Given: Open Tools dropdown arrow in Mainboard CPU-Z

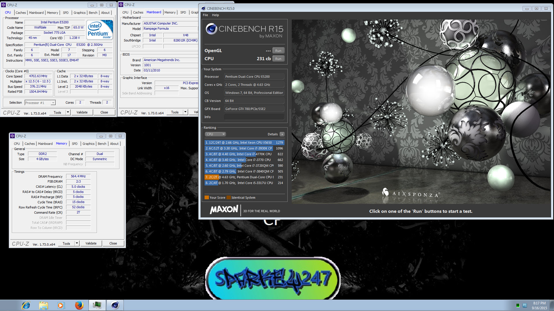Looking at the screenshot, I should coord(186,112).
